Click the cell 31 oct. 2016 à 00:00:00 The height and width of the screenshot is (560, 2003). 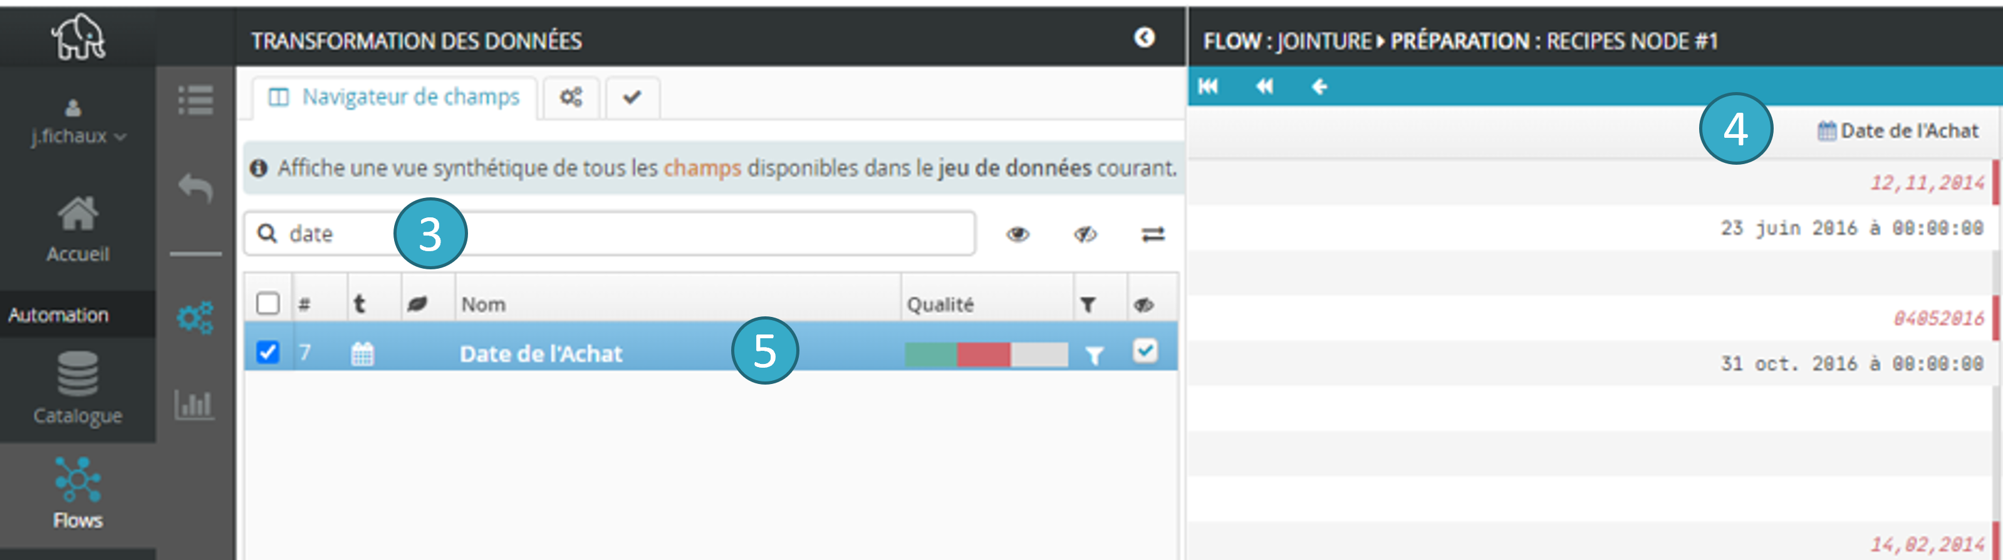click(x=1851, y=363)
